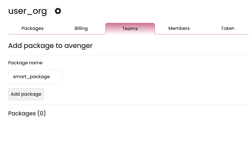This screenshot has height=156, width=249.
Task: Click the '(0)' package count
Action: (x=41, y=113)
